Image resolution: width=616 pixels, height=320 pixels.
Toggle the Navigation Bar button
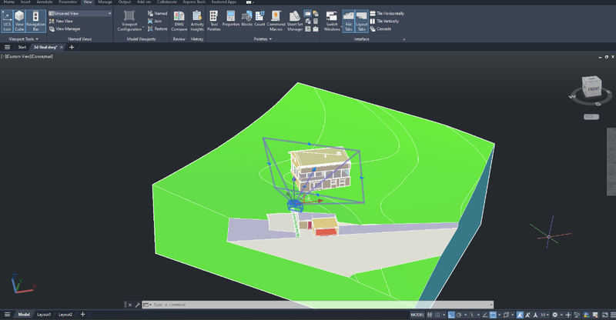pyautogui.click(x=35, y=22)
